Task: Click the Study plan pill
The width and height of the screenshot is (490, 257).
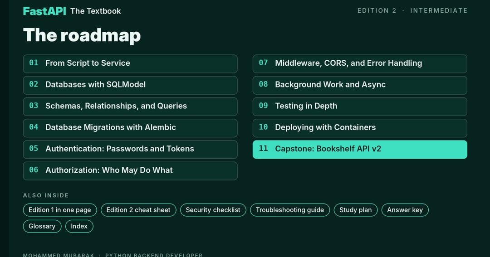Action: [356, 210]
